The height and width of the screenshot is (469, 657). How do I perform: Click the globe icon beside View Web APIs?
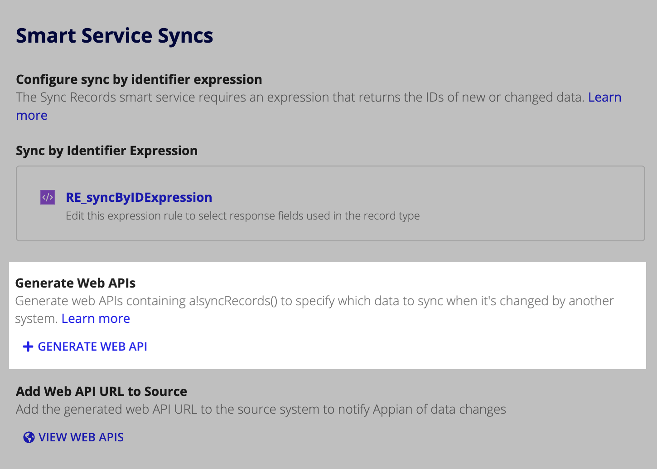pyautogui.click(x=29, y=437)
